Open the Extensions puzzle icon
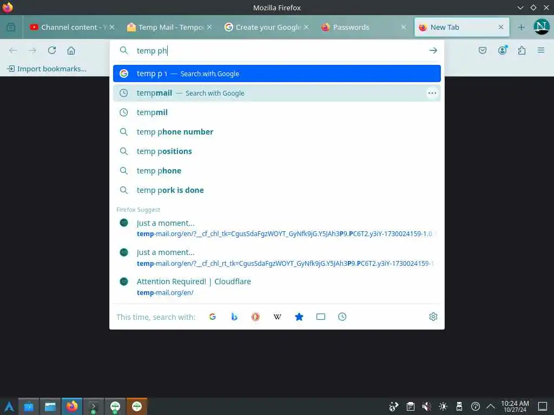 522,50
